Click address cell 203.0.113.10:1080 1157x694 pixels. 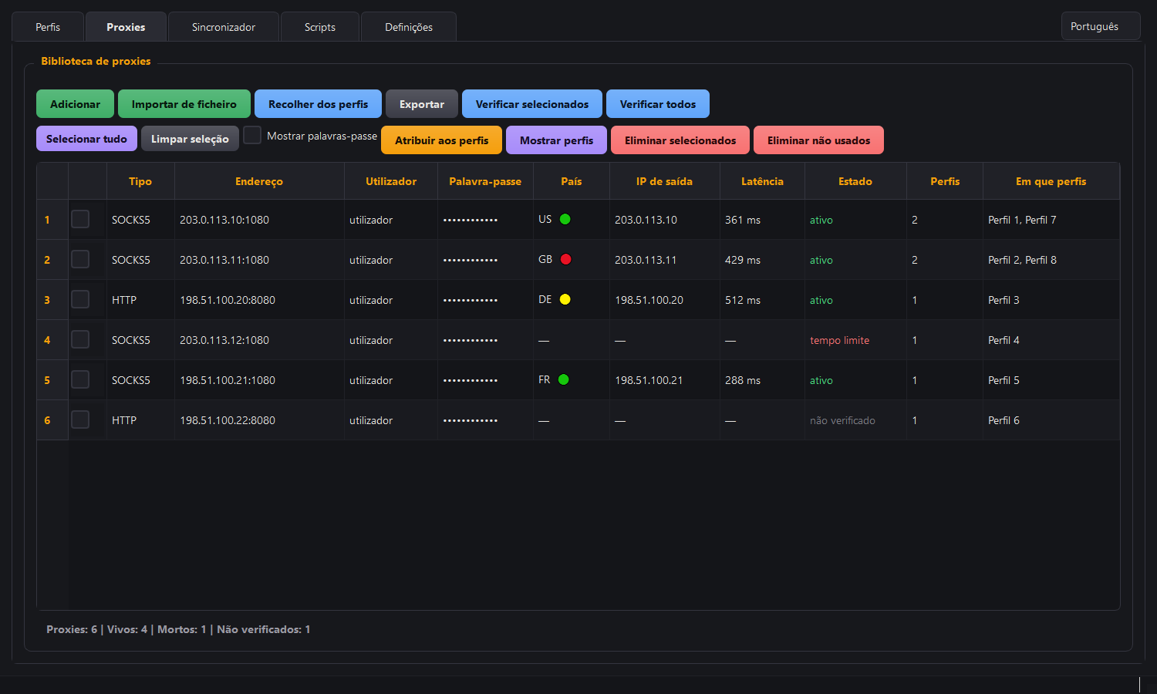pos(259,220)
